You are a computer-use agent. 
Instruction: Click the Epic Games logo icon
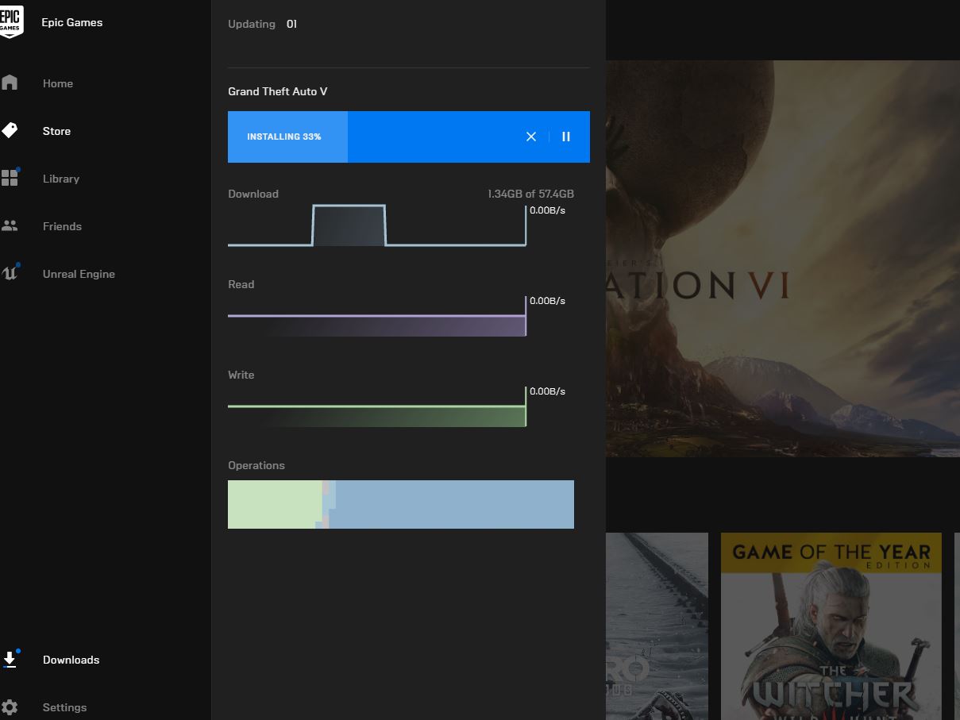(11, 21)
